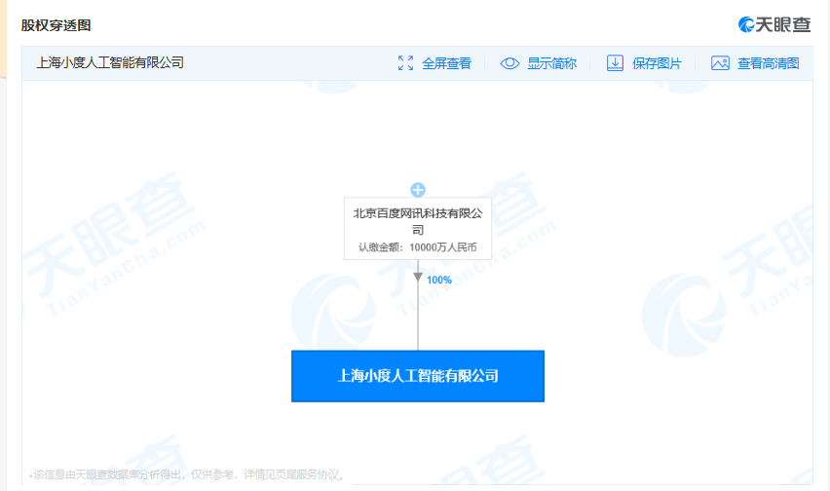Image resolution: width=830 pixels, height=491 pixels.
Task: Click the 股权穿透图 heading
Action: click(57, 25)
